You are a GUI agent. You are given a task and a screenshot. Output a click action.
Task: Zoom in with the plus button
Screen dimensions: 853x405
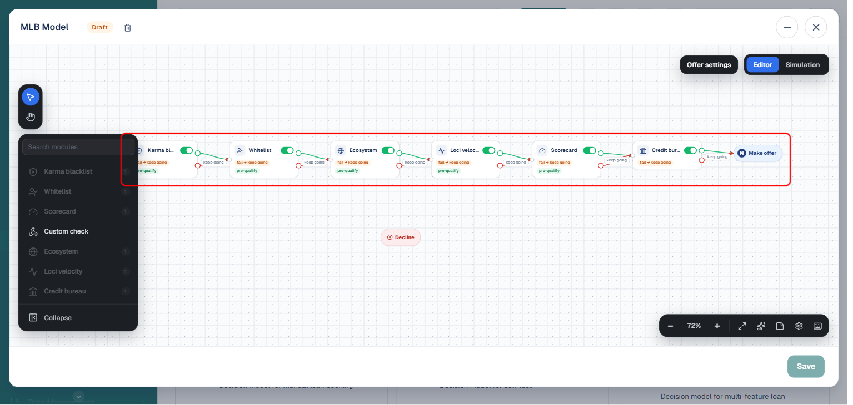[x=717, y=326]
